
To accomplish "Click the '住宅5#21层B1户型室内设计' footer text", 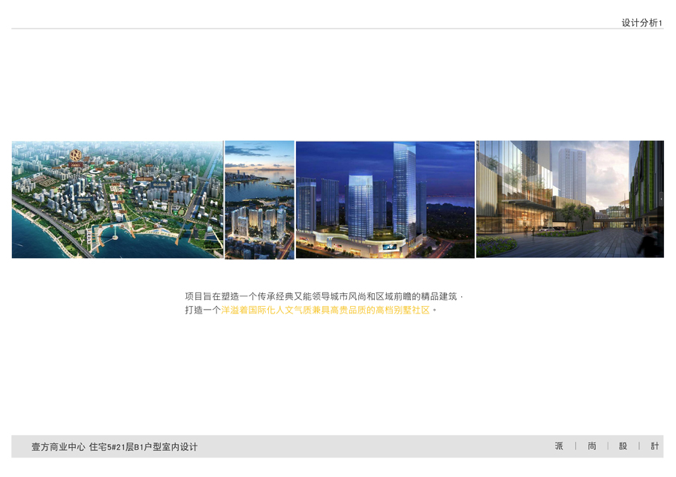I will pos(143,447).
